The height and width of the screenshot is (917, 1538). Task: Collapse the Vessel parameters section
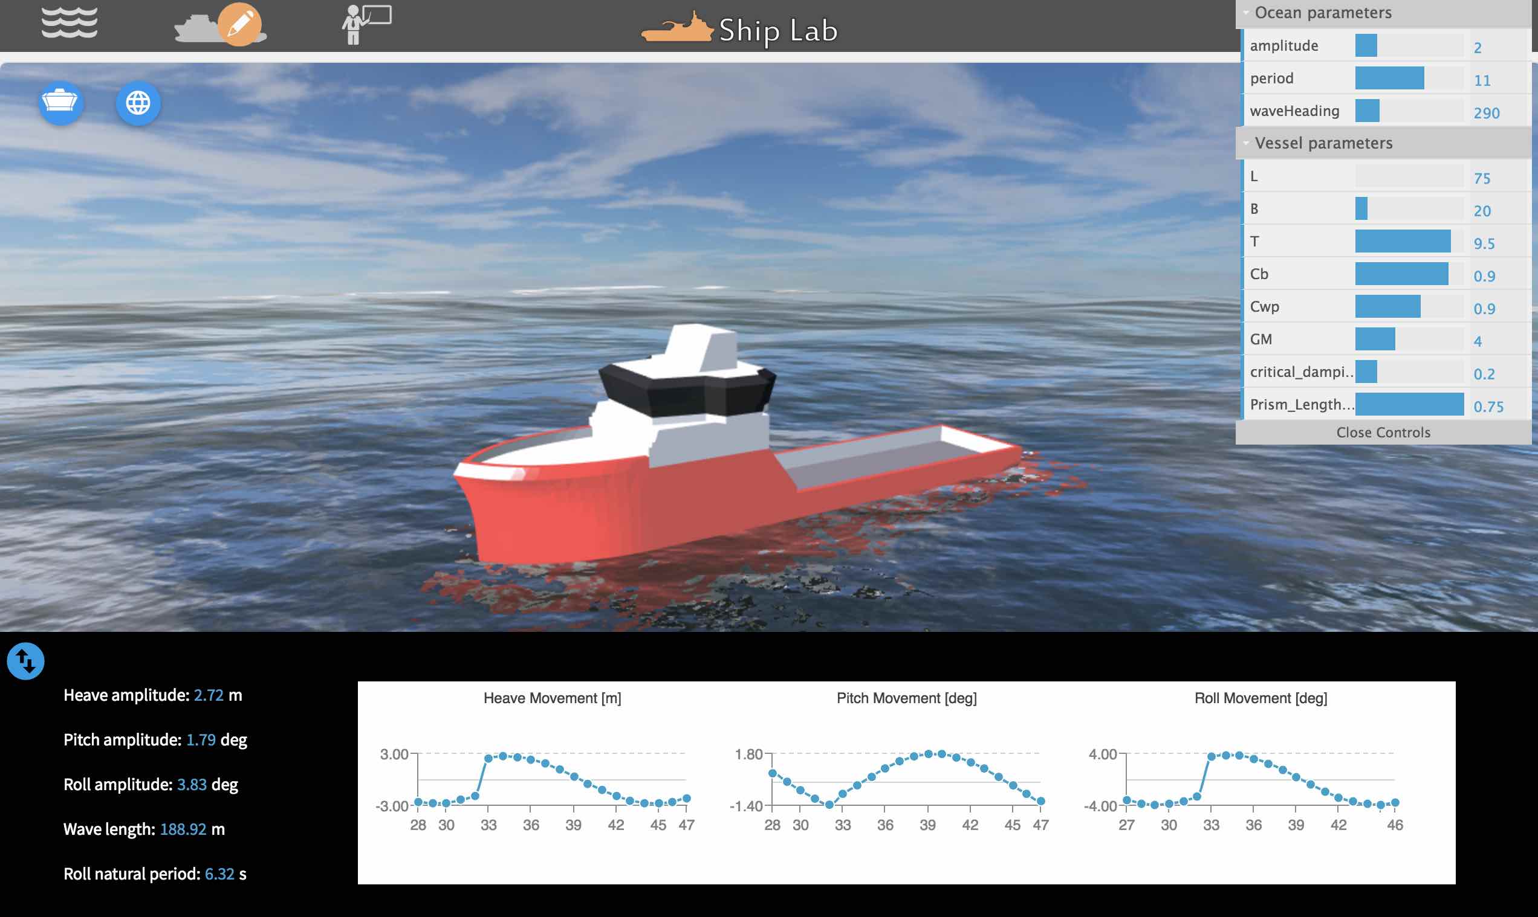coord(1323,143)
